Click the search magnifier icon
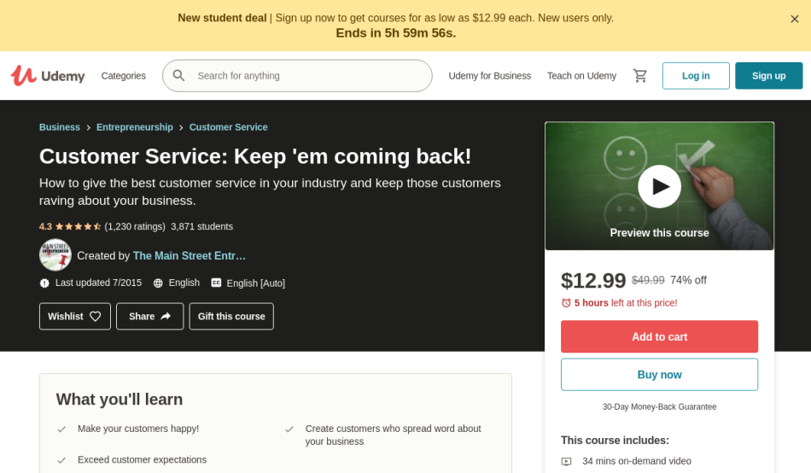 click(x=179, y=75)
